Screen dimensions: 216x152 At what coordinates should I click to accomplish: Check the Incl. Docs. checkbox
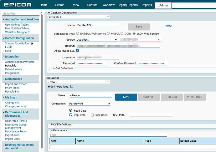point(92,115)
